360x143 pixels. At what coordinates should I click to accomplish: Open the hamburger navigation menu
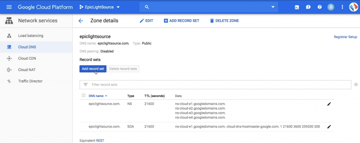point(9,7)
